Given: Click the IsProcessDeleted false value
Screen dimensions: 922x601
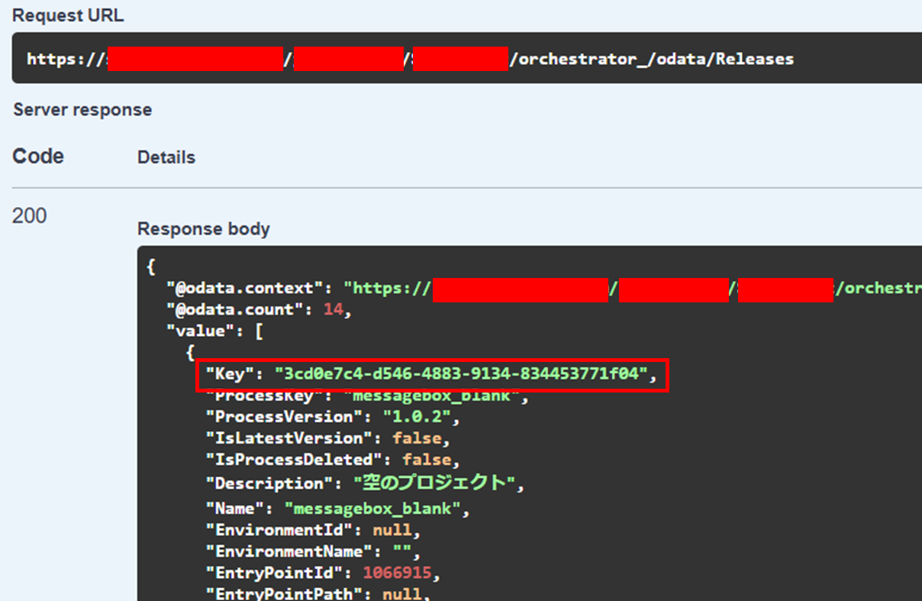Looking at the screenshot, I should pos(430,460).
